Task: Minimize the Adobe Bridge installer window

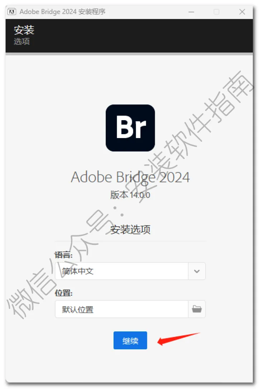Action: click(x=191, y=12)
